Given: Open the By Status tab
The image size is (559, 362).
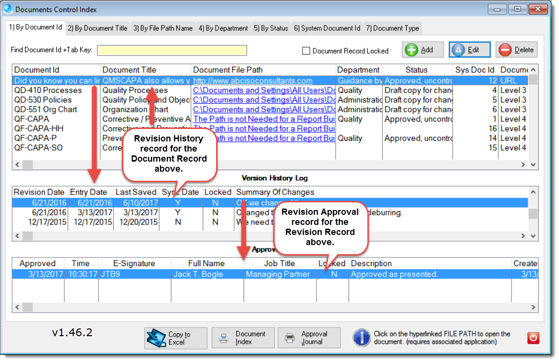Looking at the screenshot, I should (270, 28).
